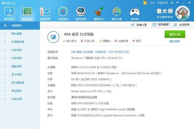
Task: Click the 独立显卡 check status
Action: 70,41
